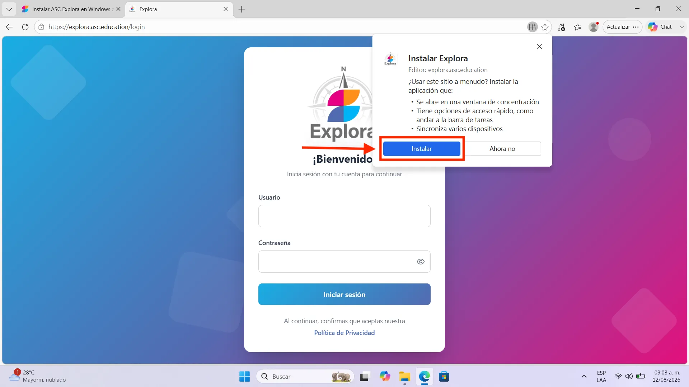Open File Explorer from the taskbar
The width and height of the screenshot is (689, 387).
[x=404, y=377]
